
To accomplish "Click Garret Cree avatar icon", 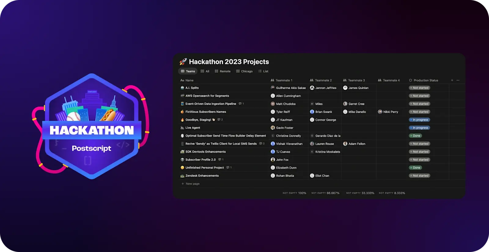I will (x=345, y=104).
